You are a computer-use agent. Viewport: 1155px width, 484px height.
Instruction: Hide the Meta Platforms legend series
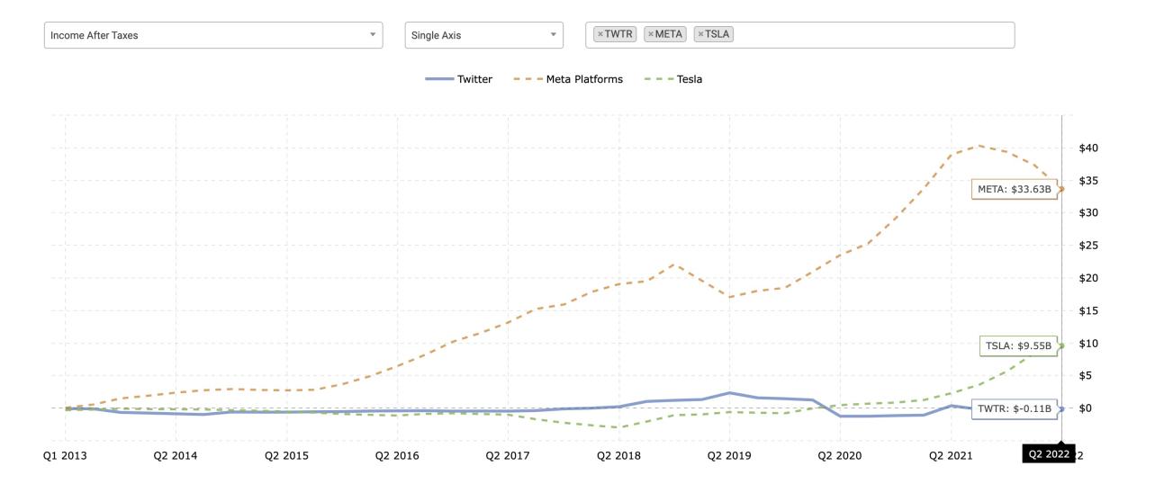[x=568, y=79]
